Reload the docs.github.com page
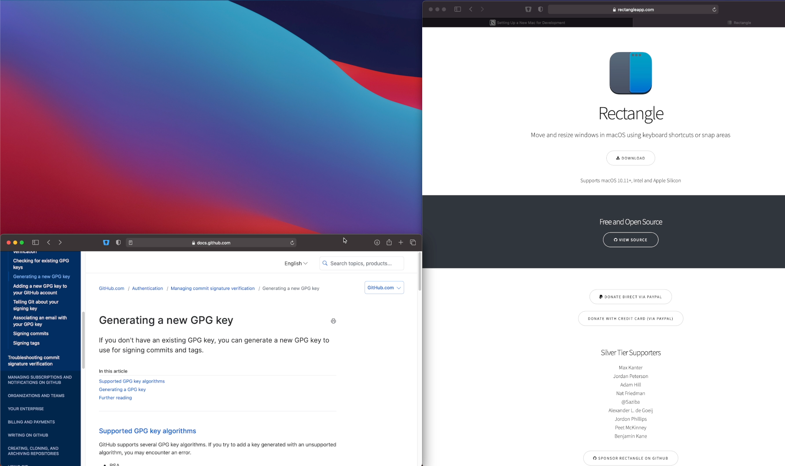The height and width of the screenshot is (466, 785). 292,243
